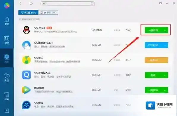This screenshot has height=116, width=177.
Task: Open the QQ浏览器10.8.4 title link
Action: (43, 43)
